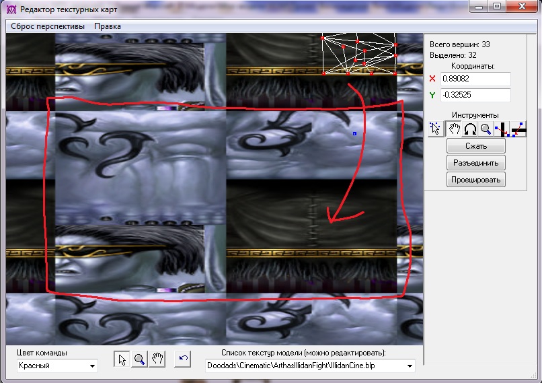Choose the bottom toolbar pan hand
This screenshot has height=383, width=542.
[x=157, y=359]
